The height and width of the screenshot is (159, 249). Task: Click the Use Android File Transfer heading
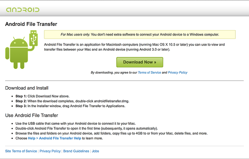click(x=31, y=115)
